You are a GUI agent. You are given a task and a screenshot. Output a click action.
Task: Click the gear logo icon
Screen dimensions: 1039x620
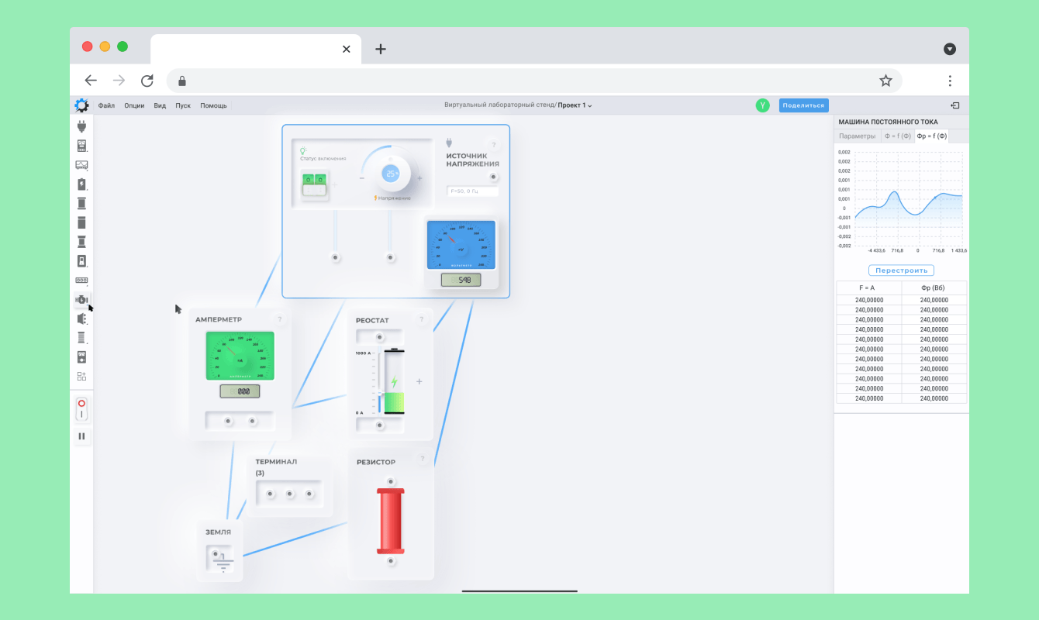tap(81, 105)
